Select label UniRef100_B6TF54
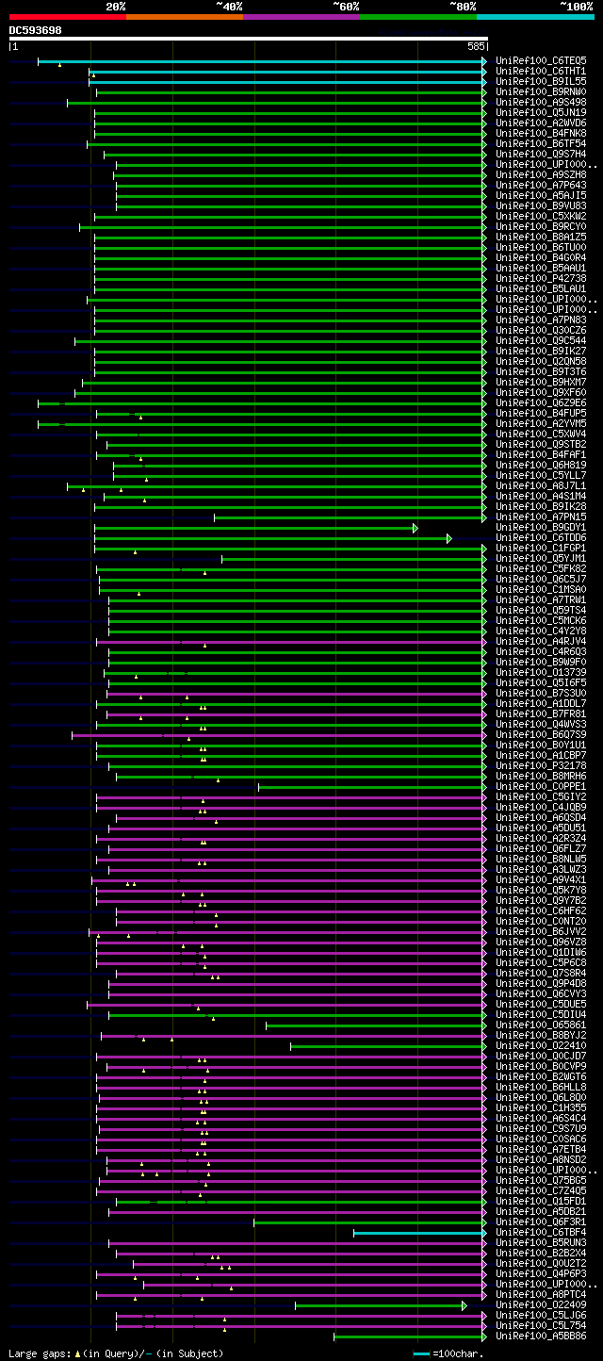The height and width of the screenshot is (1361, 603). pyautogui.click(x=541, y=143)
